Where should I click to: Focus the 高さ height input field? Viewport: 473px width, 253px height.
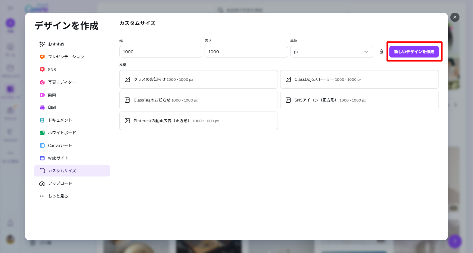click(x=246, y=52)
